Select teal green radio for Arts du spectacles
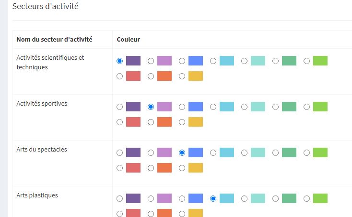Screen dimensions: 352x217 click(275, 153)
